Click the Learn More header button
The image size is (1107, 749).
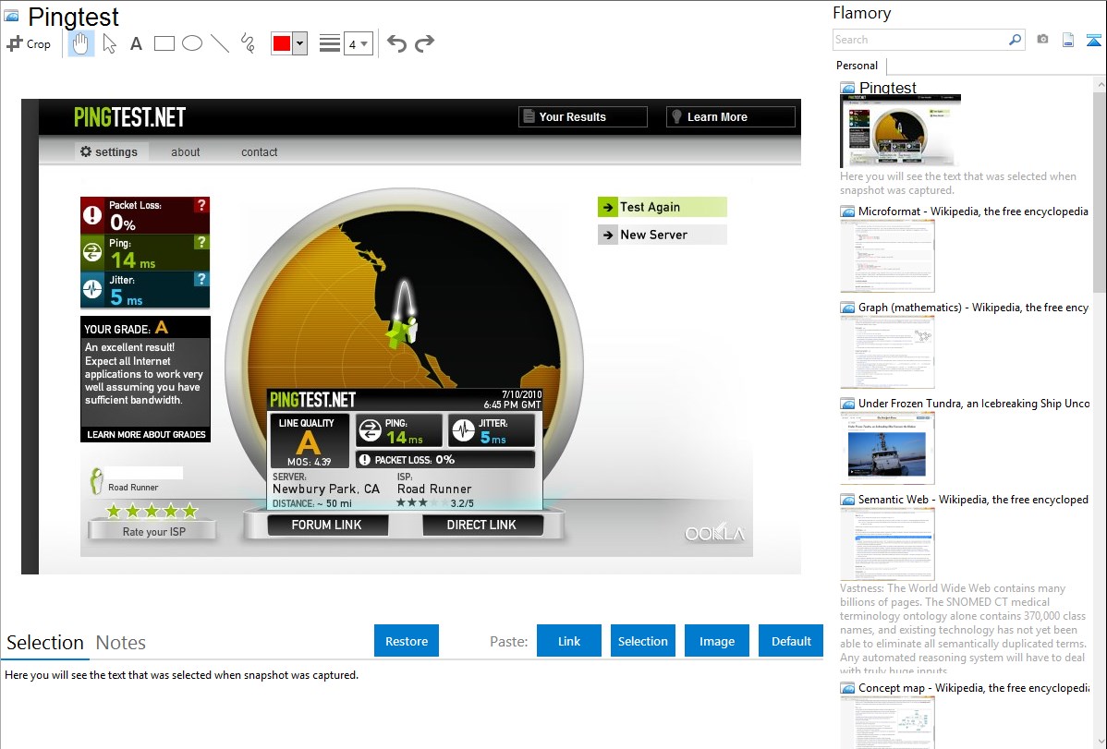pos(731,116)
